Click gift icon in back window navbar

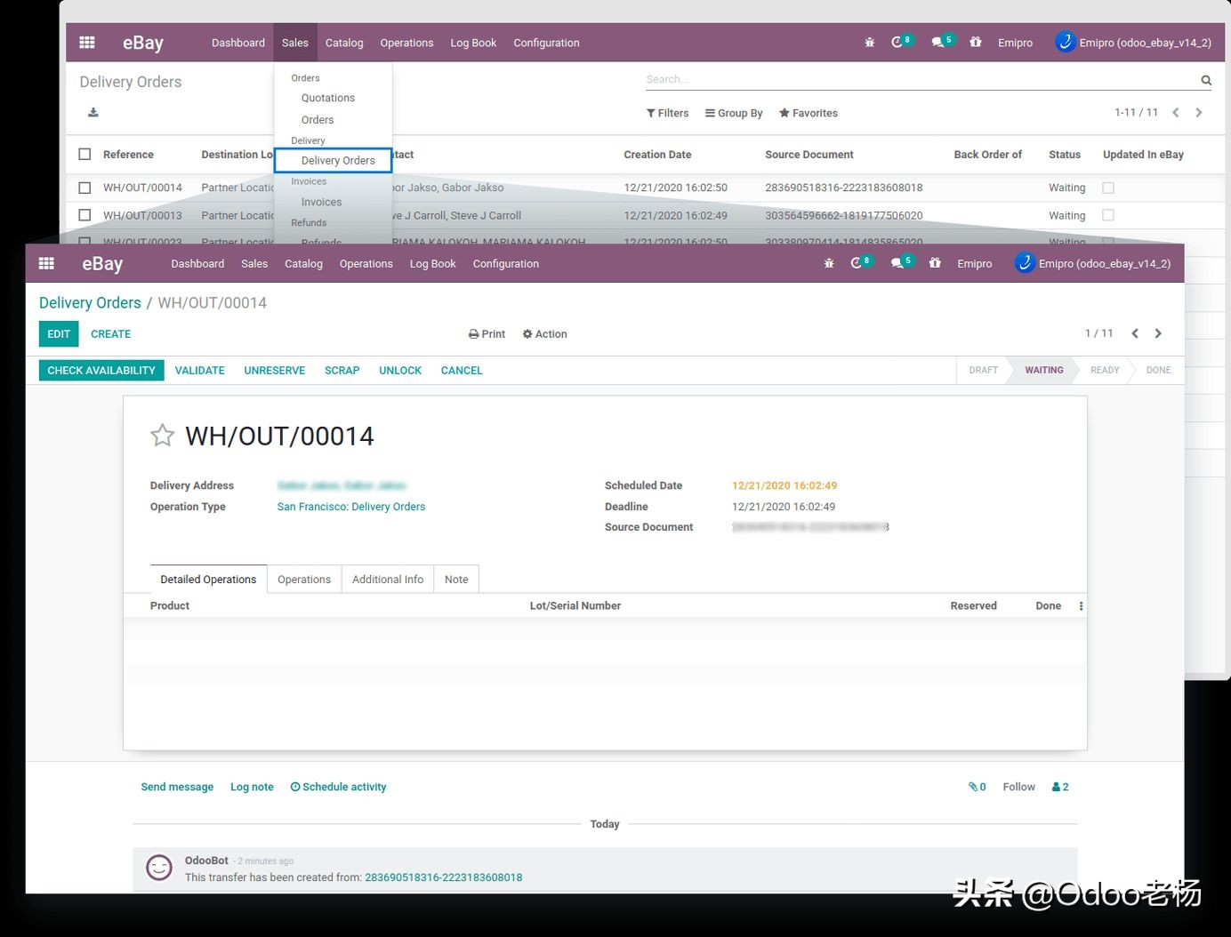pos(976,42)
